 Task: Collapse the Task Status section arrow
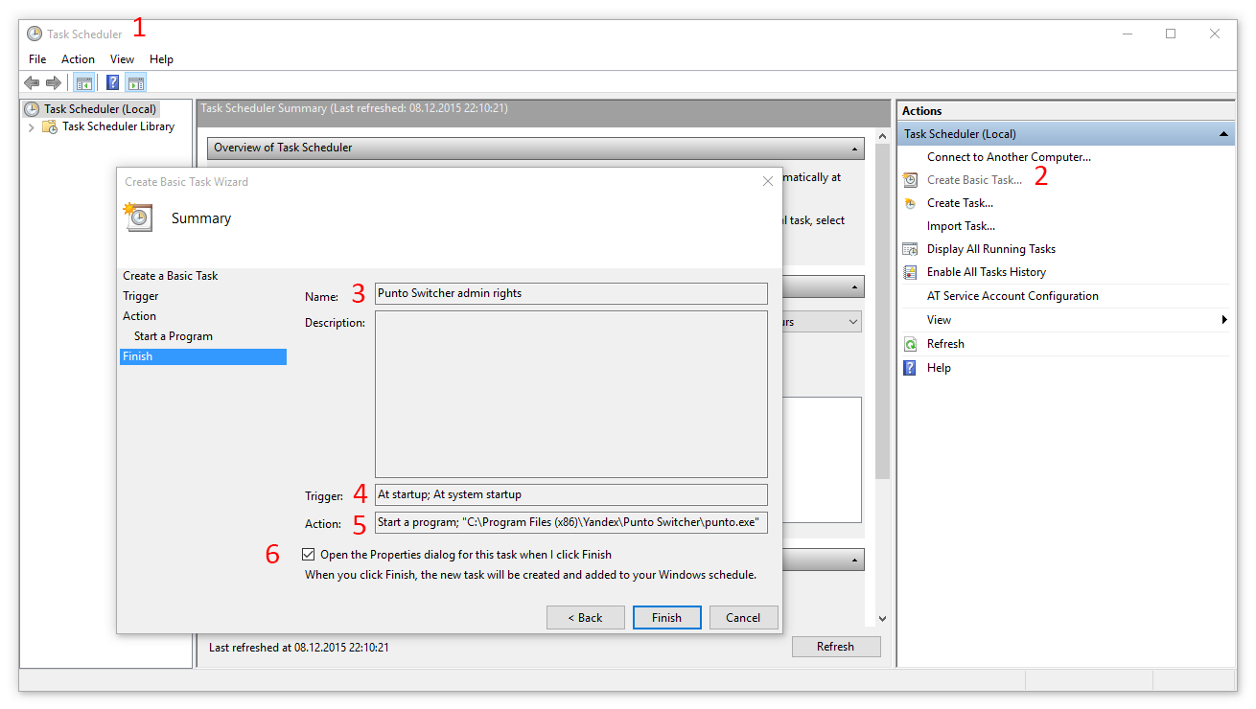(x=854, y=287)
